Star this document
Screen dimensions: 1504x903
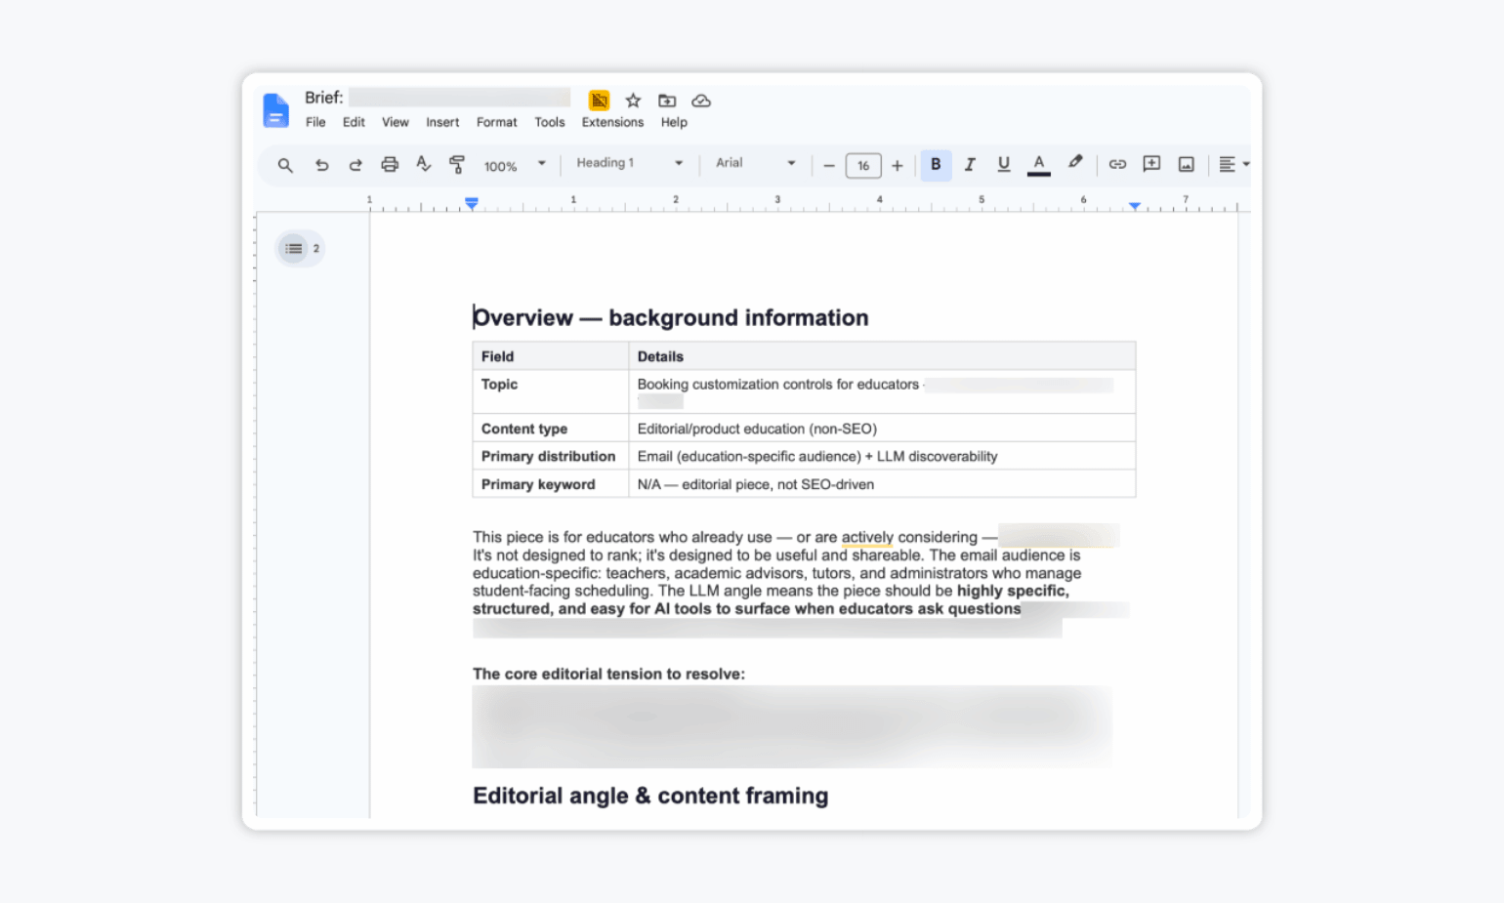(633, 101)
